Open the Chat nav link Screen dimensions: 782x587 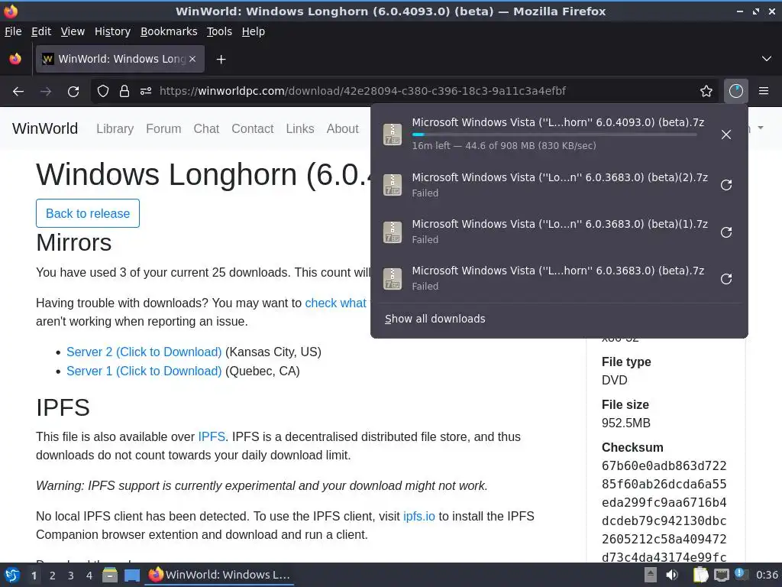tap(206, 128)
